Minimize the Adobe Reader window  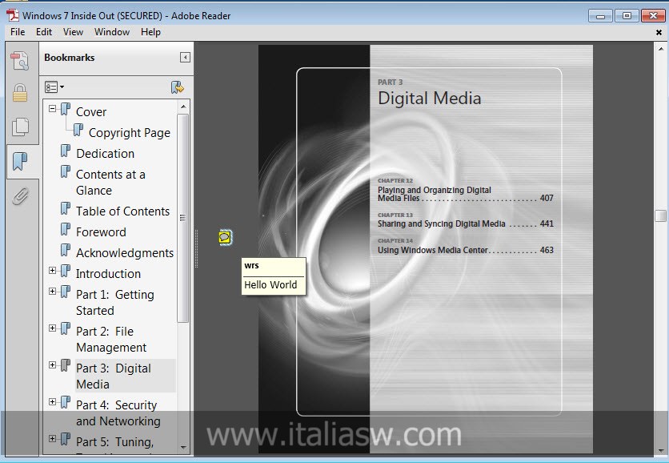pyautogui.click(x=600, y=16)
